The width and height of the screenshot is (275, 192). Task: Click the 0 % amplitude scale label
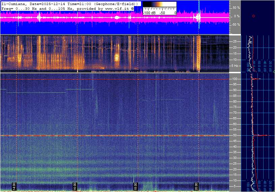coord(237,16)
